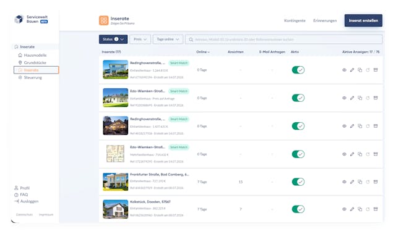The height and width of the screenshot is (234, 396).
Task: Preview the Redinghovenstraße listing with blue modern house
Action: (344, 70)
